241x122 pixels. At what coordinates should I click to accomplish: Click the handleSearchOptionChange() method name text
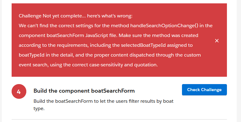pyautogui.click(x=164, y=25)
